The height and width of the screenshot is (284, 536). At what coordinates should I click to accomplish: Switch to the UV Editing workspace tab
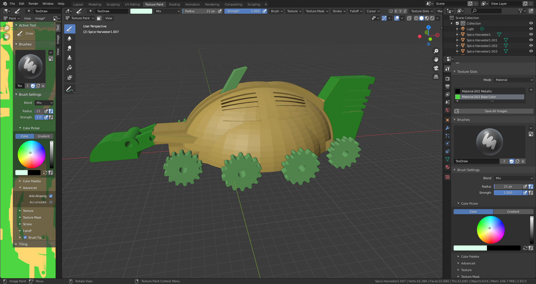[132, 4]
